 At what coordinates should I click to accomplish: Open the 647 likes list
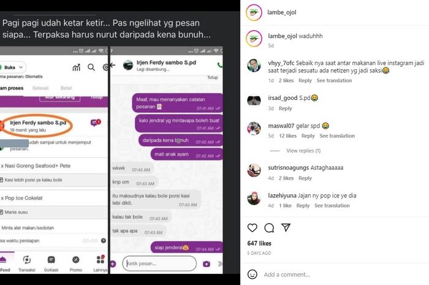pyautogui.click(x=259, y=243)
